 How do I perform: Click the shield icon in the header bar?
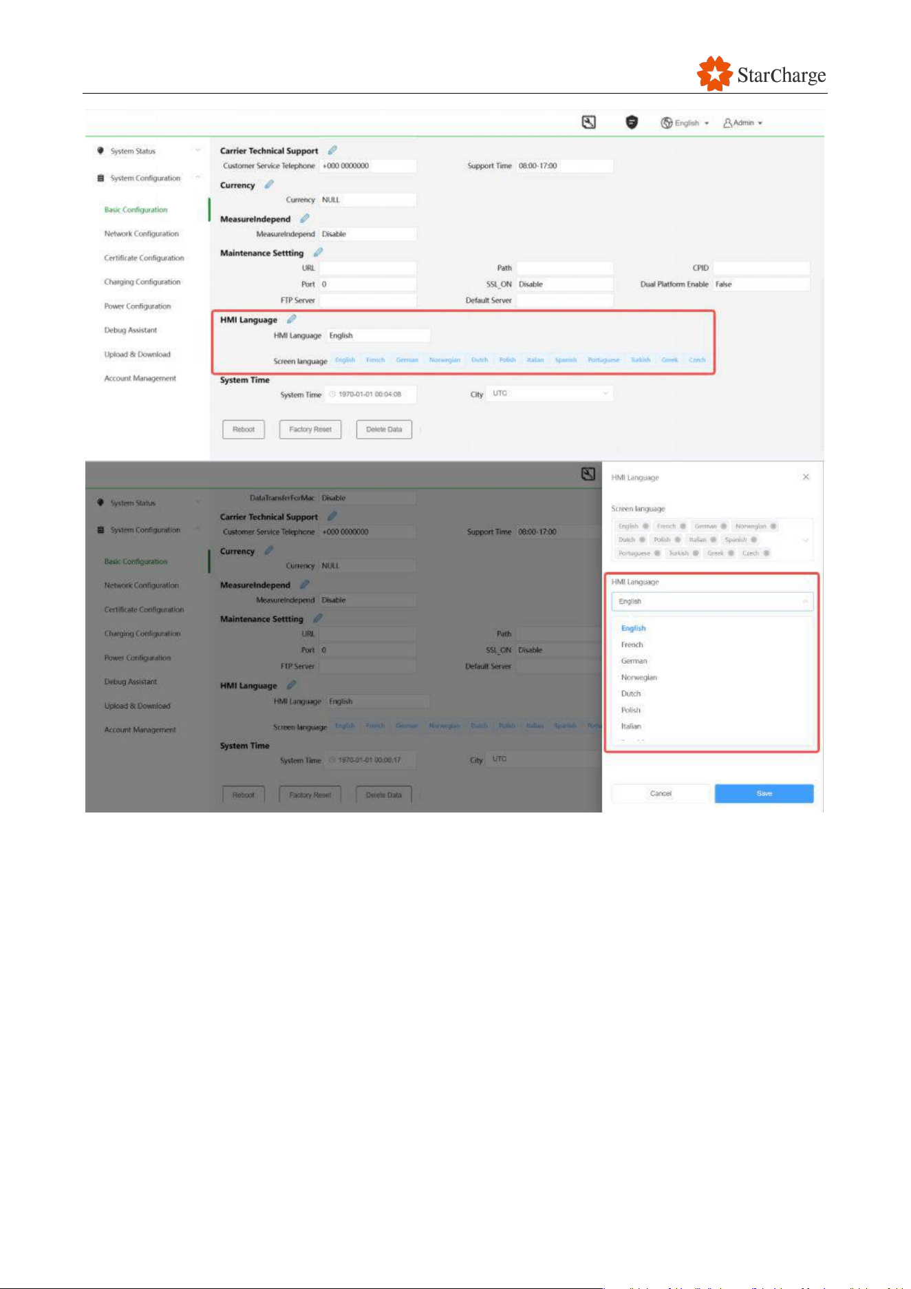[x=632, y=123]
